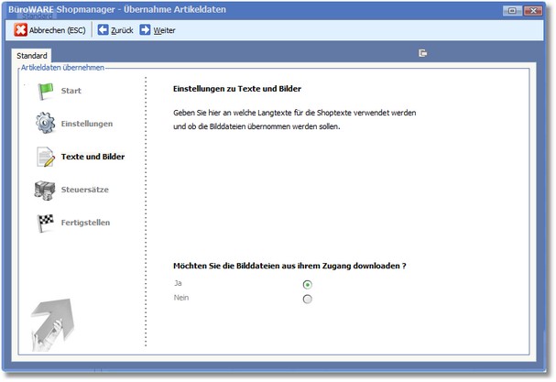
Task: Click the 'Fertigstellen' step label
Action: pyautogui.click(x=92, y=223)
